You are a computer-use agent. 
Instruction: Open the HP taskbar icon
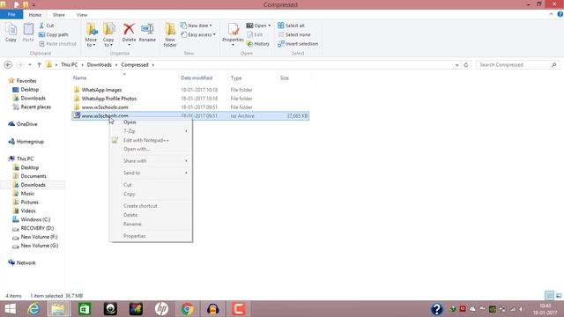[161, 309]
